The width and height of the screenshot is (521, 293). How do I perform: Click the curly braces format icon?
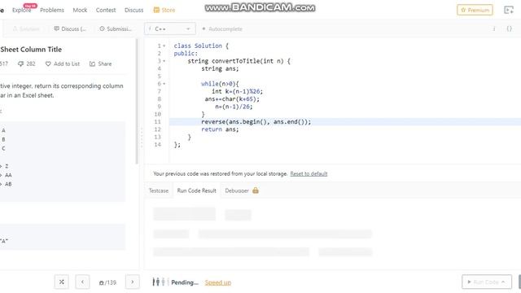pyautogui.click(x=509, y=29)
